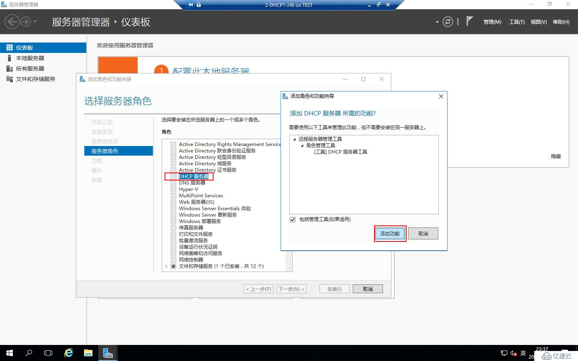578x361 pixels.
Task: Click the 仪表板 sidebar icon
Action: [10, 48]
